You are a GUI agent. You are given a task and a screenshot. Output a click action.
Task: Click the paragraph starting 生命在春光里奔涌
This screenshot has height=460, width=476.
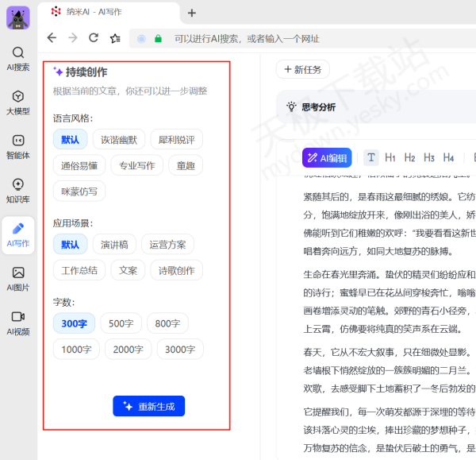coord(390,302)
